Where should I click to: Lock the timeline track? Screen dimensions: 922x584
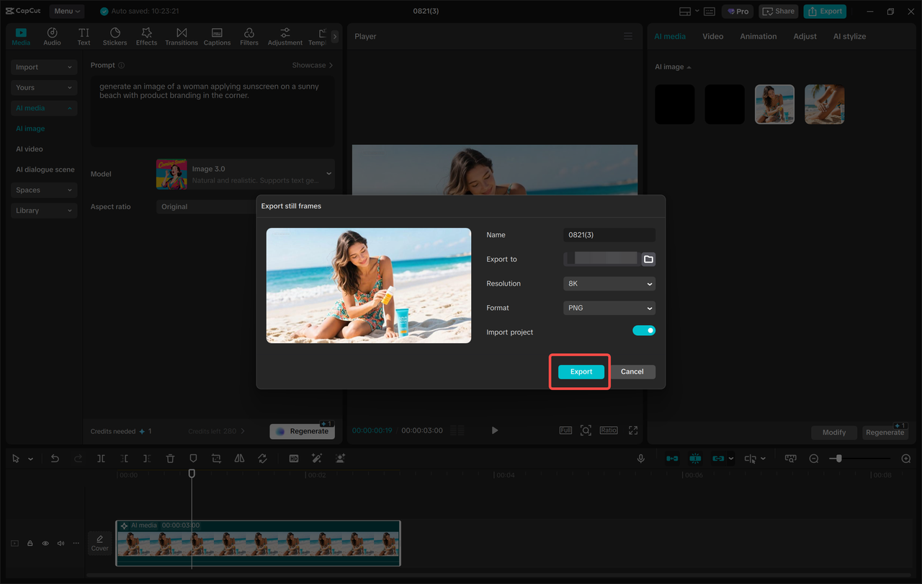(x=30, y=544)
